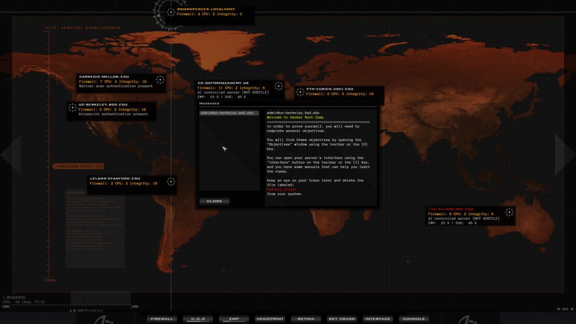Click "Voiceprint authentication present" text
The height and width of the screenshot is (324, 576).
tap(113, 114)
